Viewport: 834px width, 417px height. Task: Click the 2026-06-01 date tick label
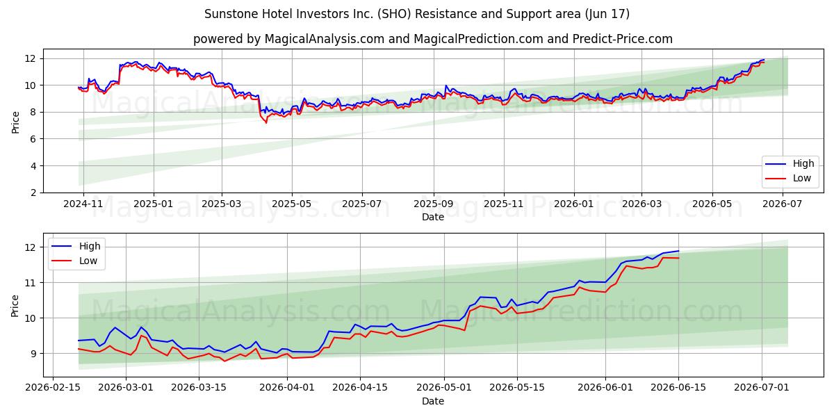point(605,389)
